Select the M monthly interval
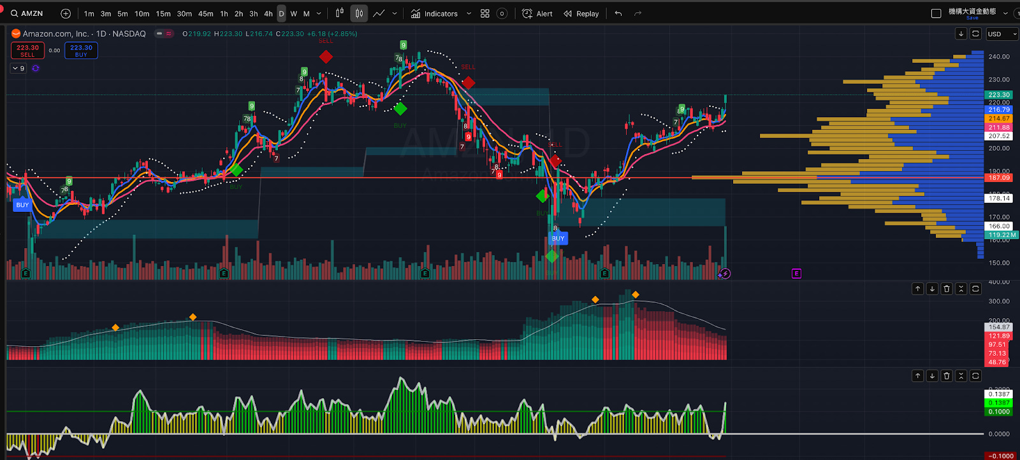 pos(307,13)
